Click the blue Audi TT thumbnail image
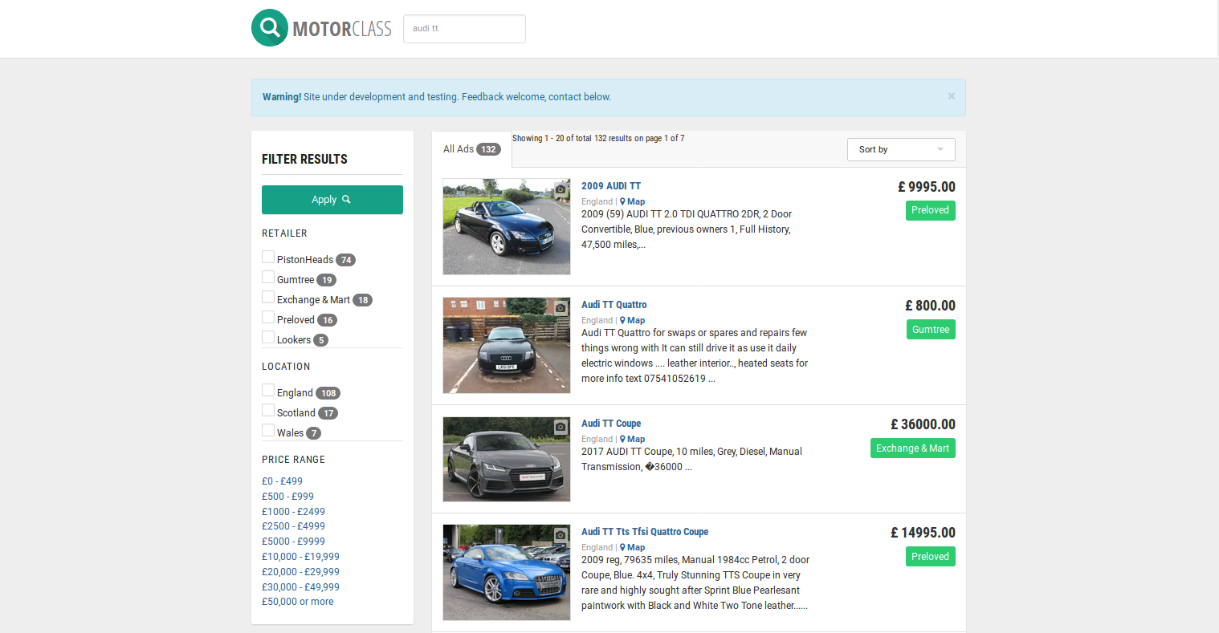This screenshot has width=1219, height=633. click(x=507, y=572)
